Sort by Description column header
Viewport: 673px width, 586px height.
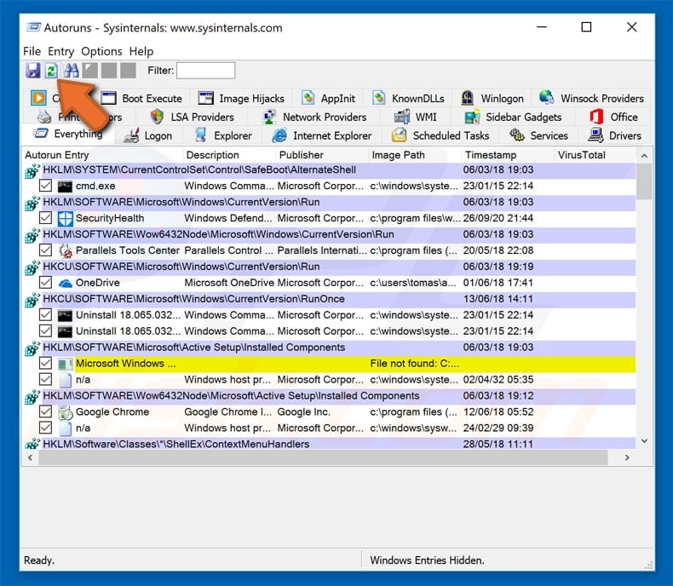(230, 155)
